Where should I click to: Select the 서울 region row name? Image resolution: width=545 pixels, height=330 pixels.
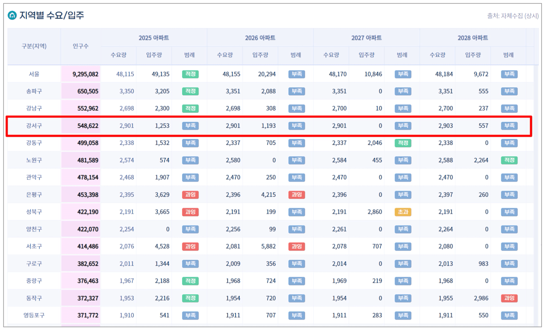pyautogui.click(x=34, y=74)
